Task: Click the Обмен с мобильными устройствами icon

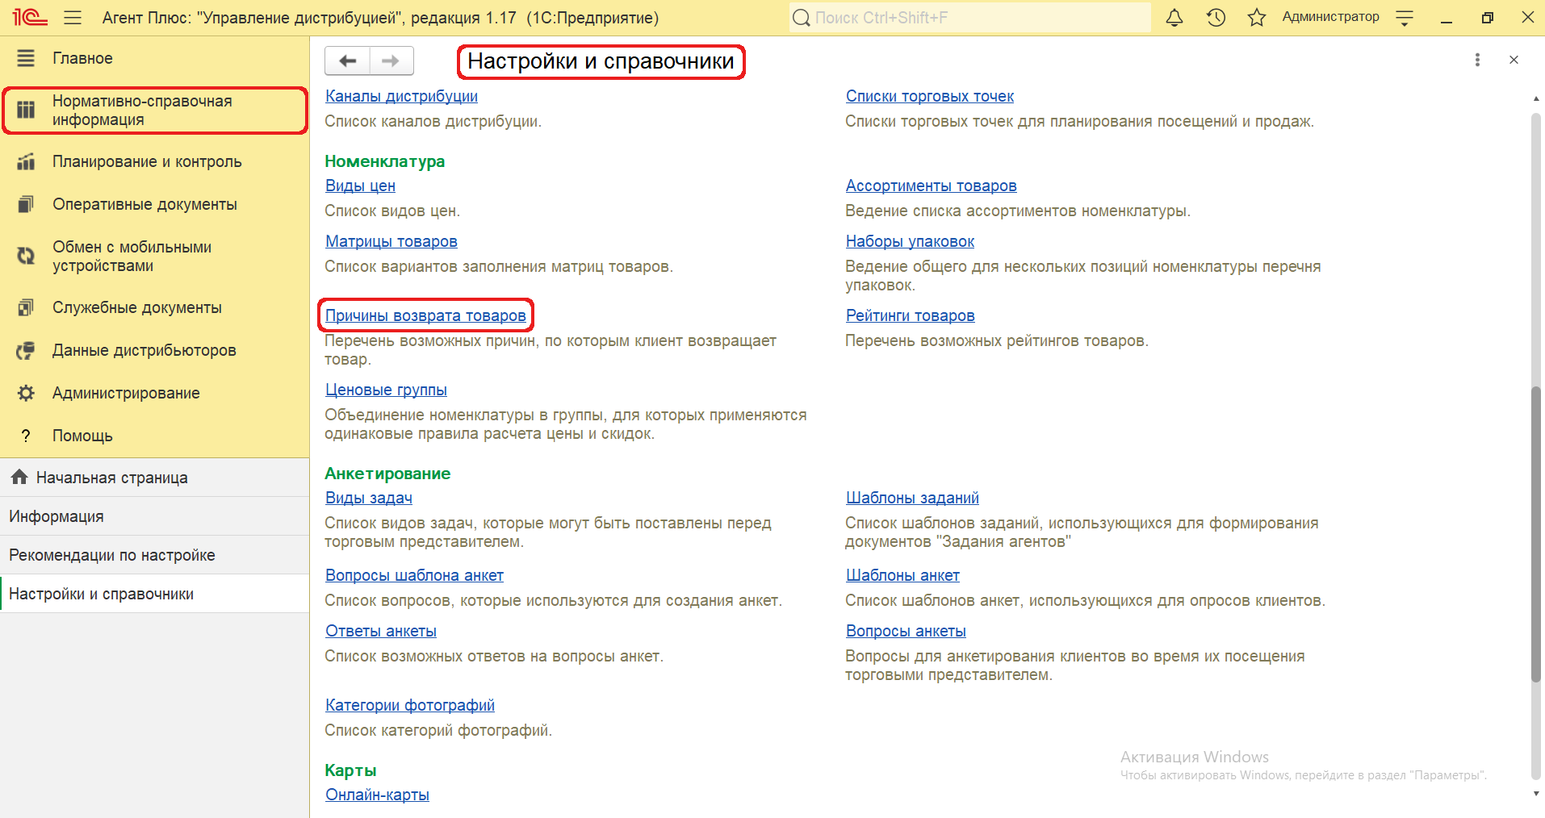Action: 26,256
